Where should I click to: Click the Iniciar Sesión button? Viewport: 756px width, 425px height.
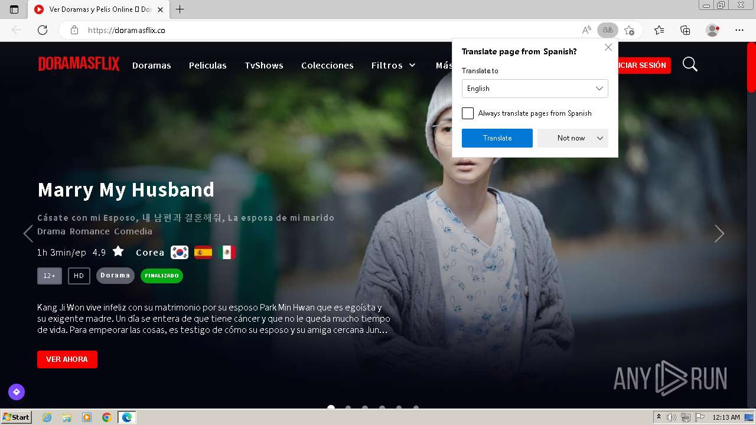tap(644, 66)
